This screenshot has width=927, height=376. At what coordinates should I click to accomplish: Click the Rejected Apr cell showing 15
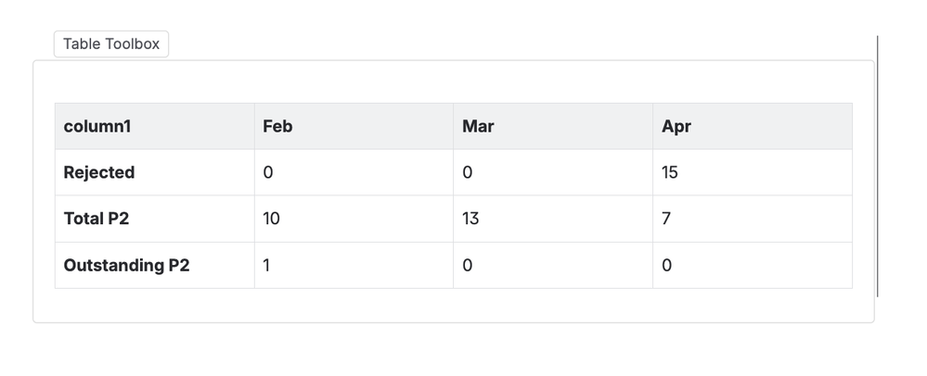click(x=753, y=172)
